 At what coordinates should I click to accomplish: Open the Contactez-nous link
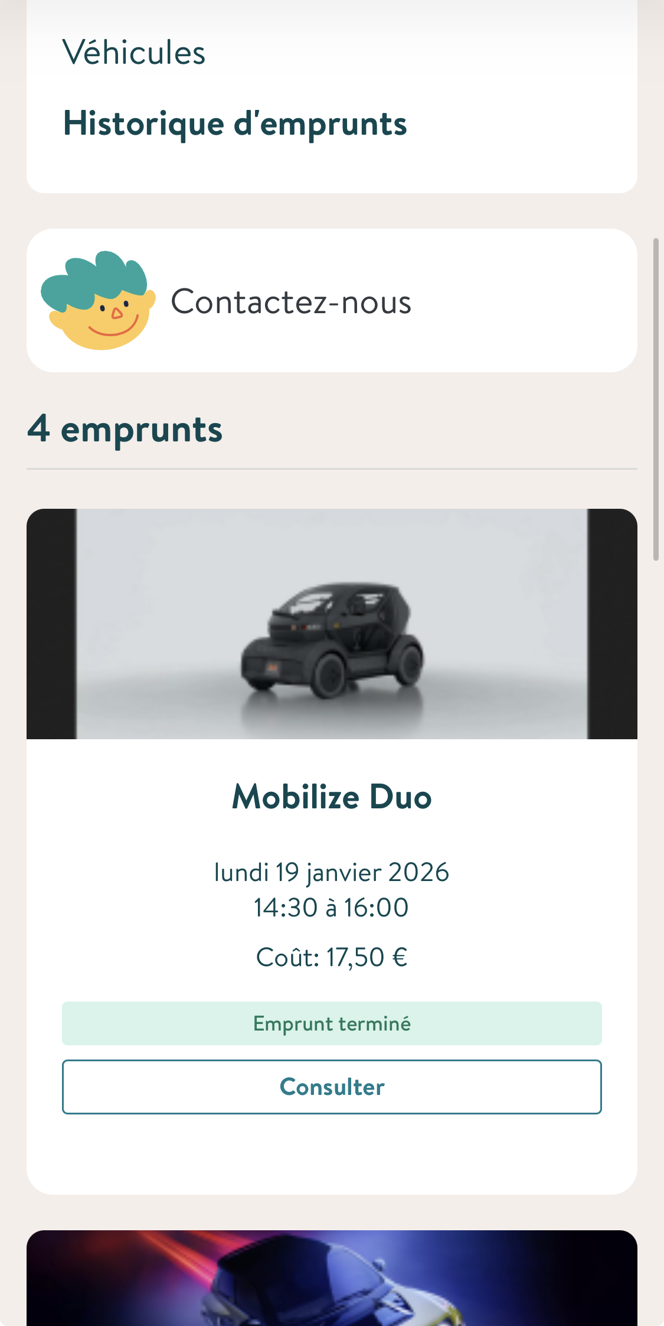[x=290, y=302]
